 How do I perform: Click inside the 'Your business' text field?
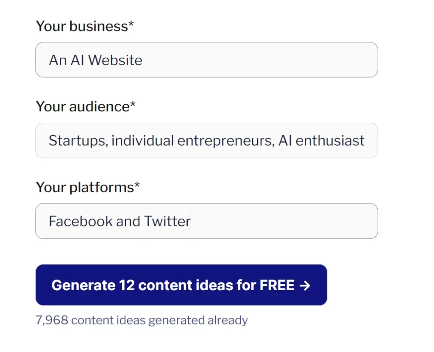pyautogui.click(x=206, y=60)
